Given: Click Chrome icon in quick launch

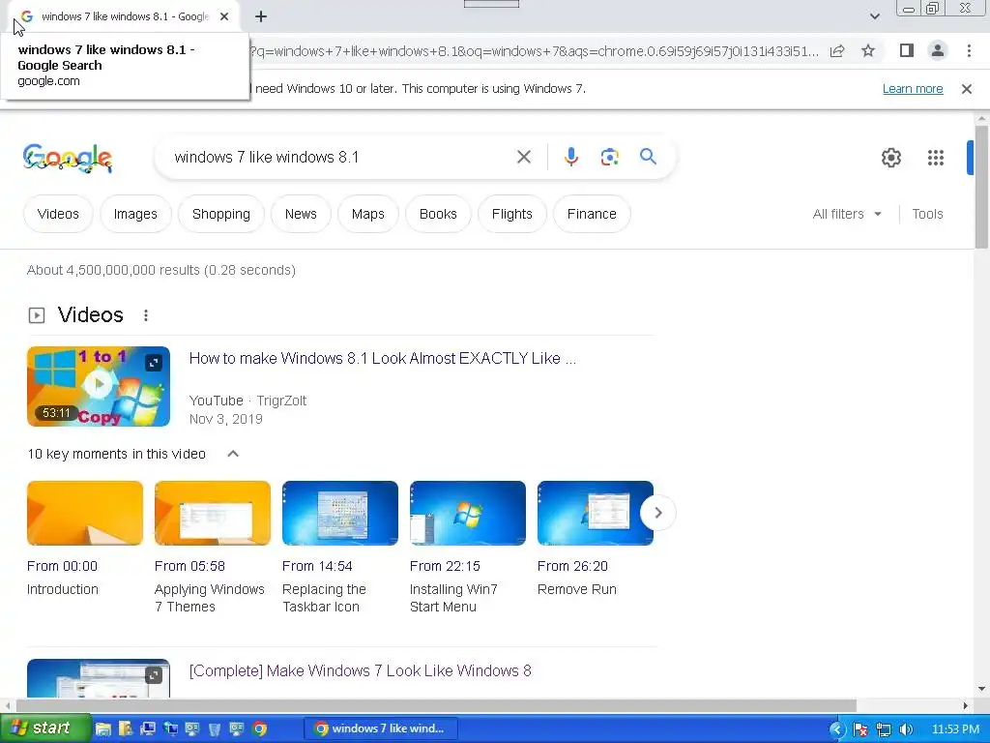Looking at the screenshot, I should 259,728.
